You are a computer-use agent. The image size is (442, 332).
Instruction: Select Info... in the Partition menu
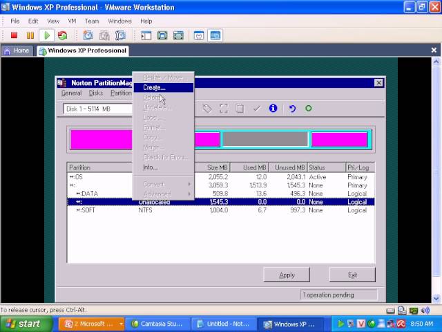pos(164,167)
